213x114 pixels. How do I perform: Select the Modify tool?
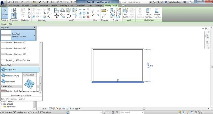5,13
